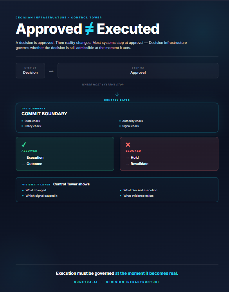Click the down arrow above CONTROL GATES
Screen dimensions: 229x292
[x=117, y=94]
